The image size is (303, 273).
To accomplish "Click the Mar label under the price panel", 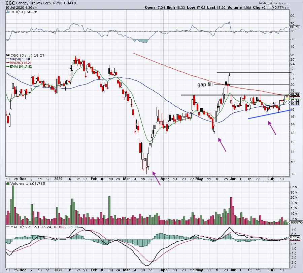I will point(127,179).
